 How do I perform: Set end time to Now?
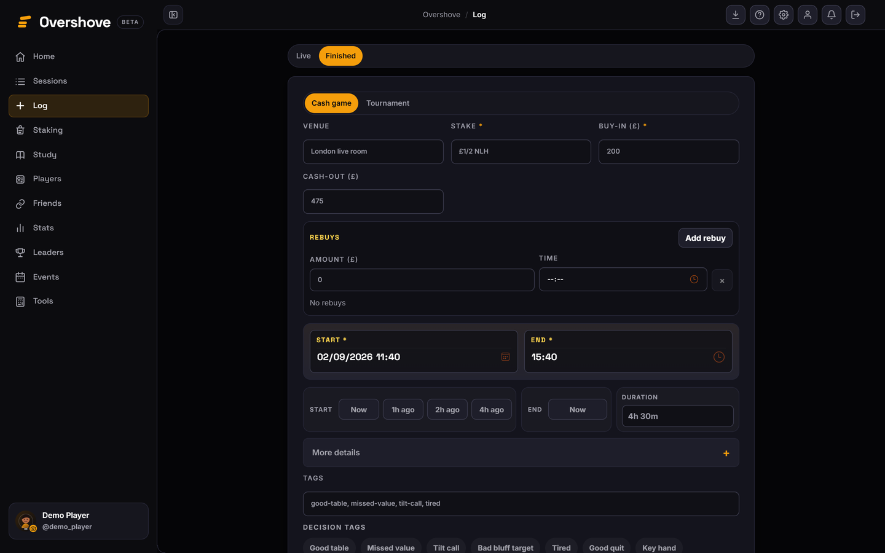coord(578,410)
